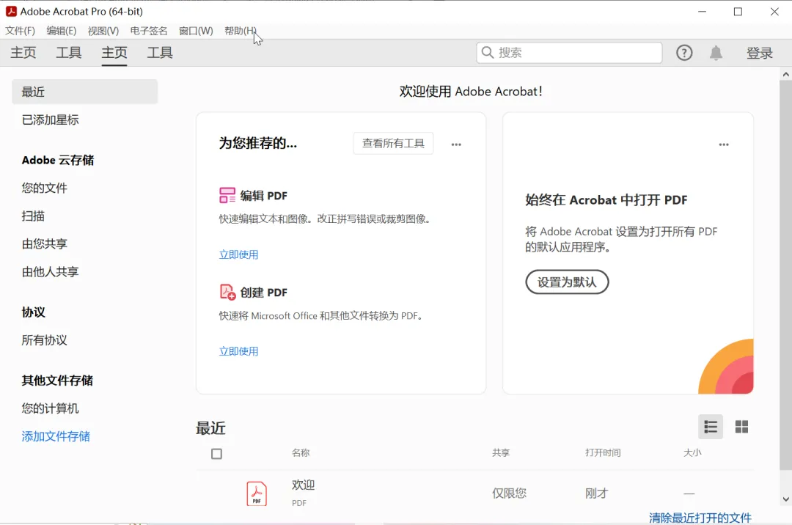Screen dimensions: 792x525
Task: Open the 帮助(H) menu
Action: pos(241,31)
